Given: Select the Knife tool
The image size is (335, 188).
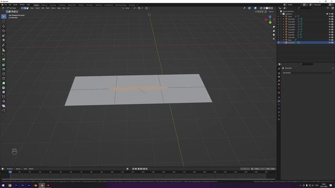Looking at the screenshot, I should coord(4,78).
